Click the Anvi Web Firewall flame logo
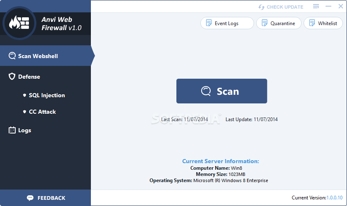Image resolution: width=347 pixels, height=206 pixels. (x=19, y=23)
